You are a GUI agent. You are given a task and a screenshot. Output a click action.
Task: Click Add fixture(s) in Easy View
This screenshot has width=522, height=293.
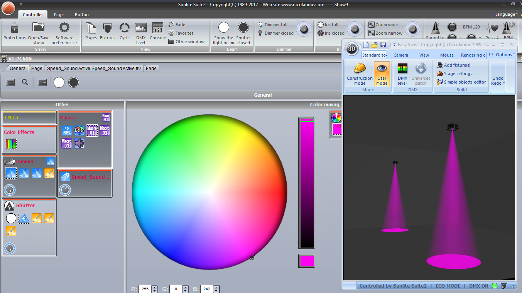(x=457, y=65)
